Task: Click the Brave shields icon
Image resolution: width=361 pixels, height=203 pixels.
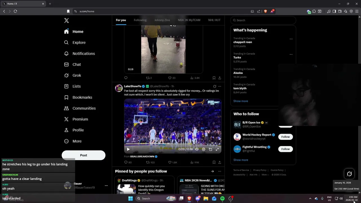Action: tap(265, 11)
